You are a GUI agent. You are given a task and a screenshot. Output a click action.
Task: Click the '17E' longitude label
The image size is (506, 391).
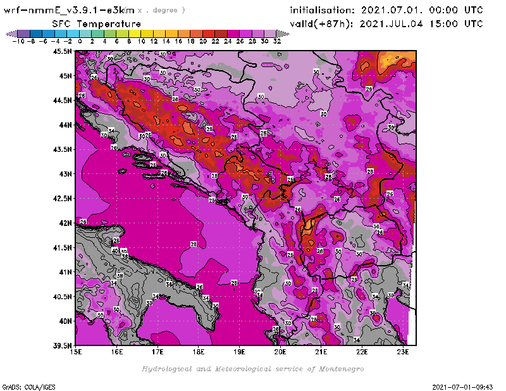click(x=157, y=352)
